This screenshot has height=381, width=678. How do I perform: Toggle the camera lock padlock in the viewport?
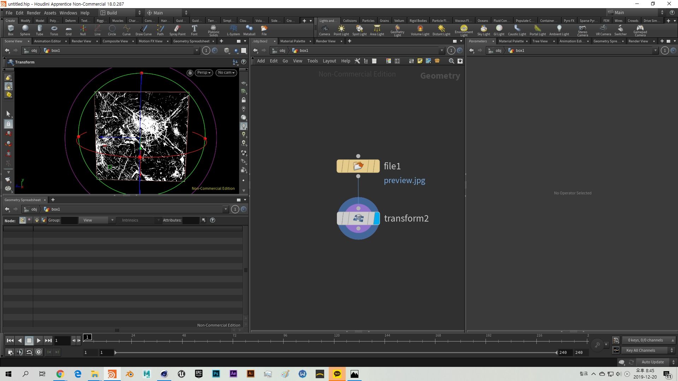(x=190, y=73)
